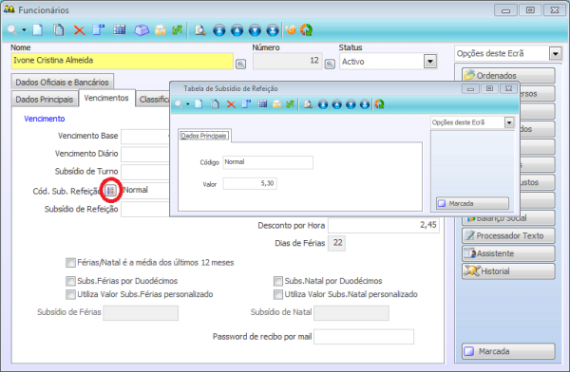Refresh the Funcionários window with circular arrows icon

[307, 30]
